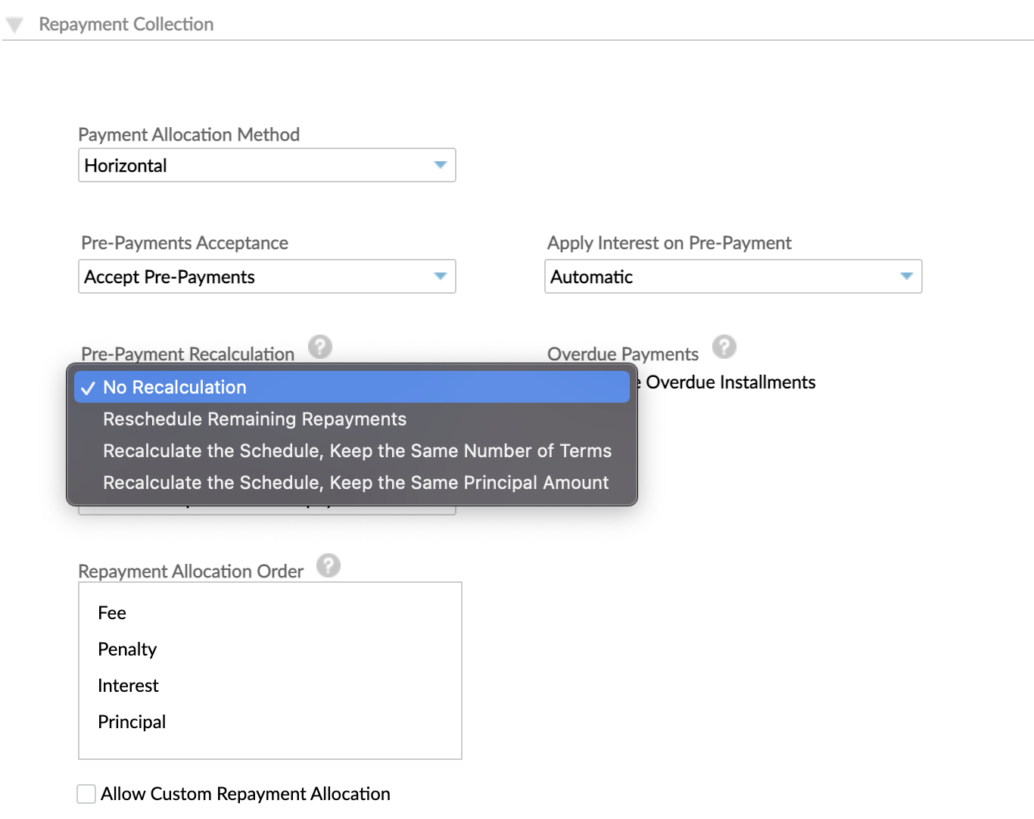Click the Repayment Collection disclosure triangle
The height and width of the screenshot is (819, 1034).
pos(14,23)
